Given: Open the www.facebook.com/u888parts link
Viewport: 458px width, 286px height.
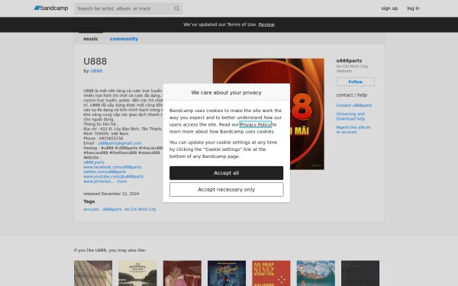Looking at the screenshot, I should coord(112,167).
